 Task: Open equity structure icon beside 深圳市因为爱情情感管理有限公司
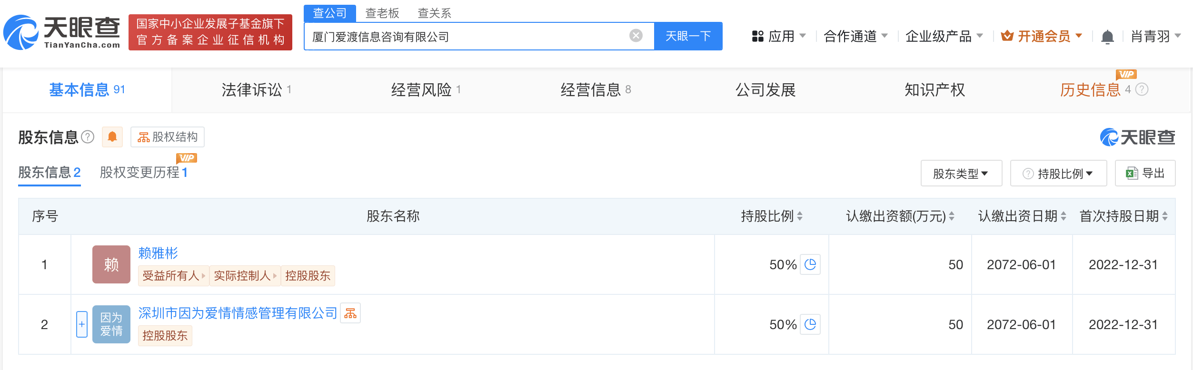350,313
